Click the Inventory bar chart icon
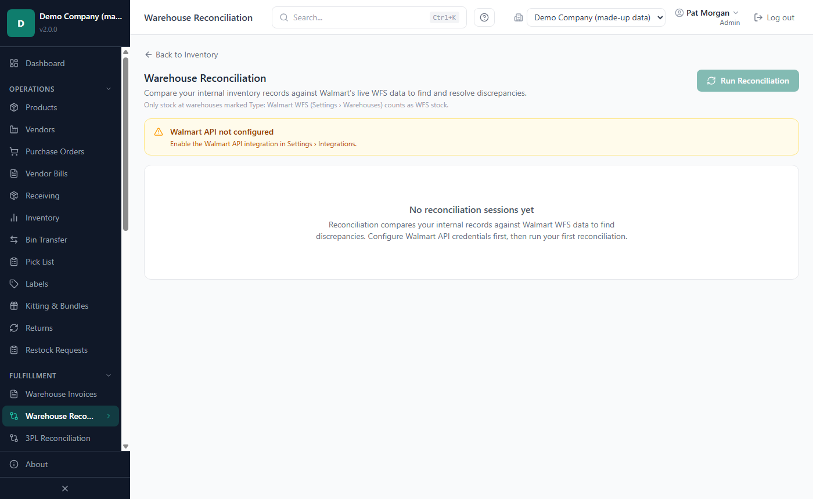Image resolution: width=813 pixels, height=499 pixels. tap(14, 218)
